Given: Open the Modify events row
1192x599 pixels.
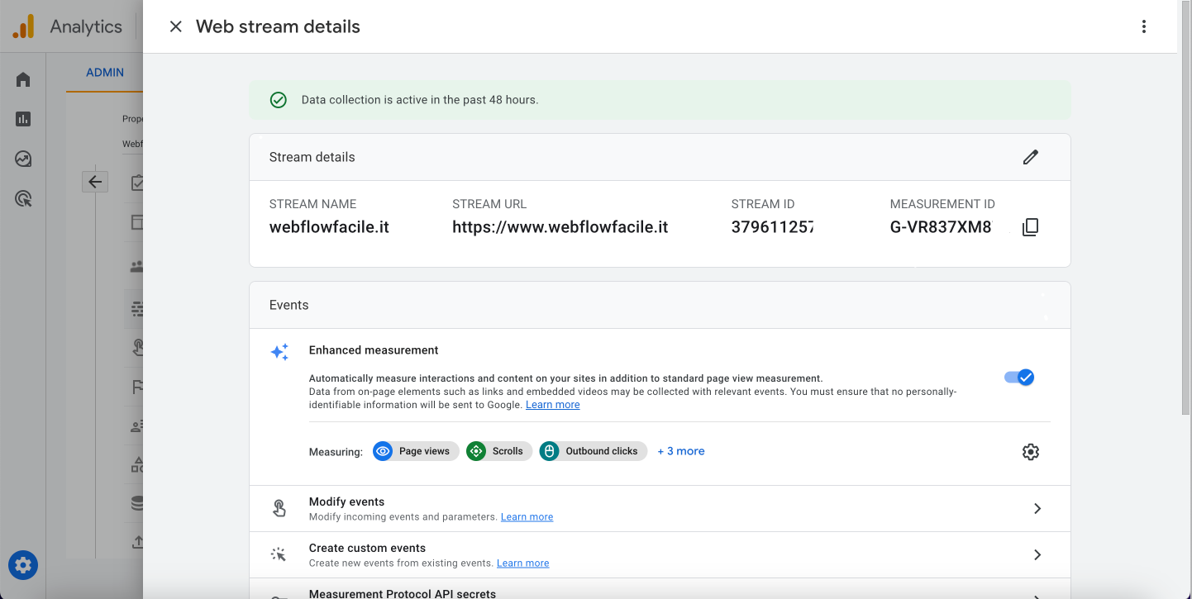Looking at the screenshot, I should pos(660,509).
